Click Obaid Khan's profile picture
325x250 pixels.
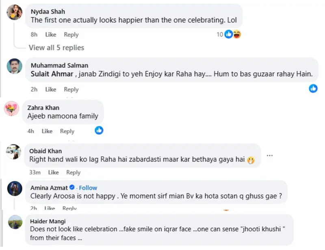[x=14, y=152]
